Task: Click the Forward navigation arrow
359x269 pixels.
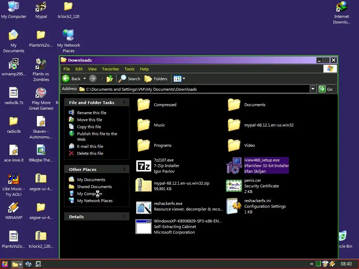Action: (x=93, y=79)
